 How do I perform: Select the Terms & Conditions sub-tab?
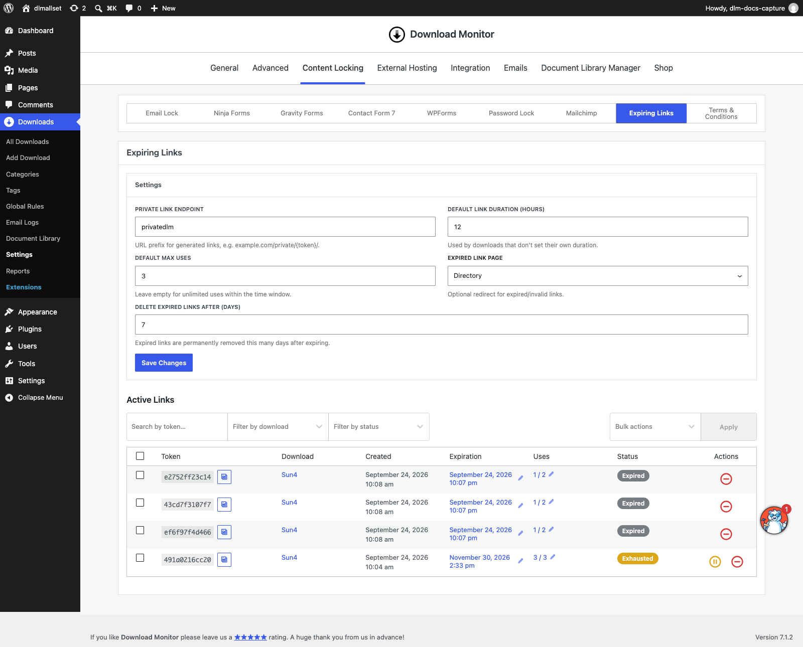[721, 113]
